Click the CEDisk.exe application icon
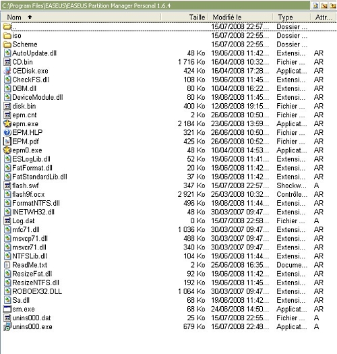Screen dimensions: 337x354 click(x=7, y=71)
